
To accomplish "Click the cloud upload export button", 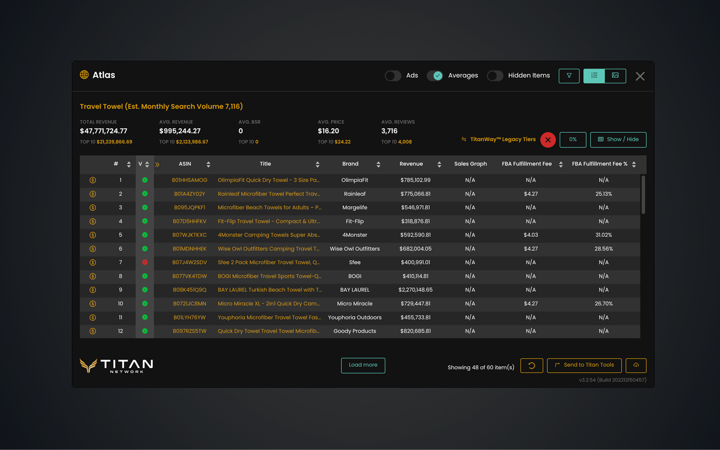I will 636,366.
